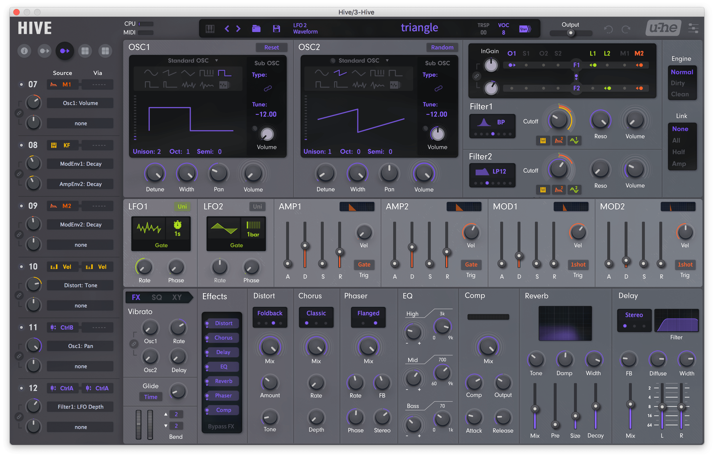Select OSC2 sawtooth waveform icon
The image size is (714, 457).
[x=340, y=73]
